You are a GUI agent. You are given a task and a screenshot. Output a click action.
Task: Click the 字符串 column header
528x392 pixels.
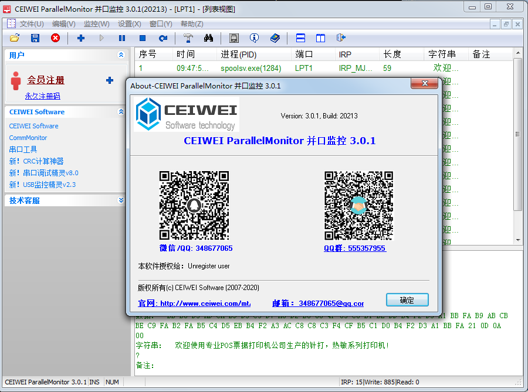tap(446, 54)
